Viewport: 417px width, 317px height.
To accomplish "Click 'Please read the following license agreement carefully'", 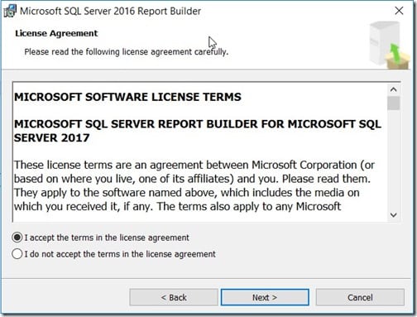I will tap(127, 52).
